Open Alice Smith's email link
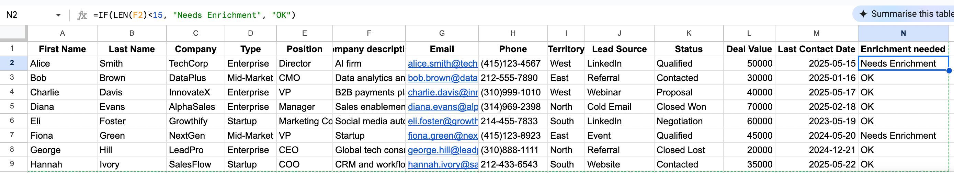Image resolution: width=954 pixels, height=173 pixels. click(442, 64)
